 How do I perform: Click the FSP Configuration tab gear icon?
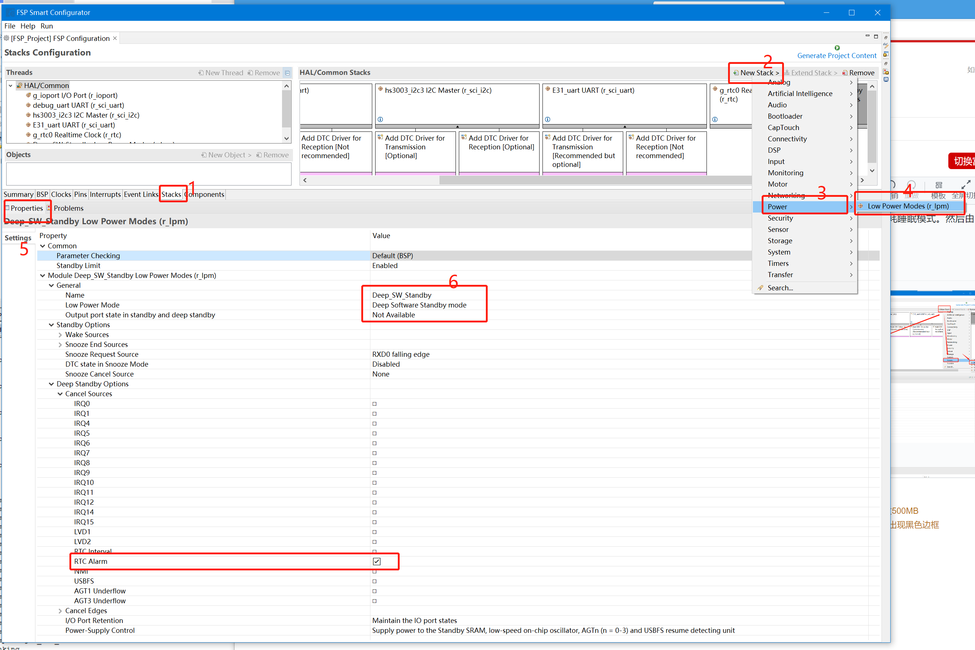tap(7, 38)
